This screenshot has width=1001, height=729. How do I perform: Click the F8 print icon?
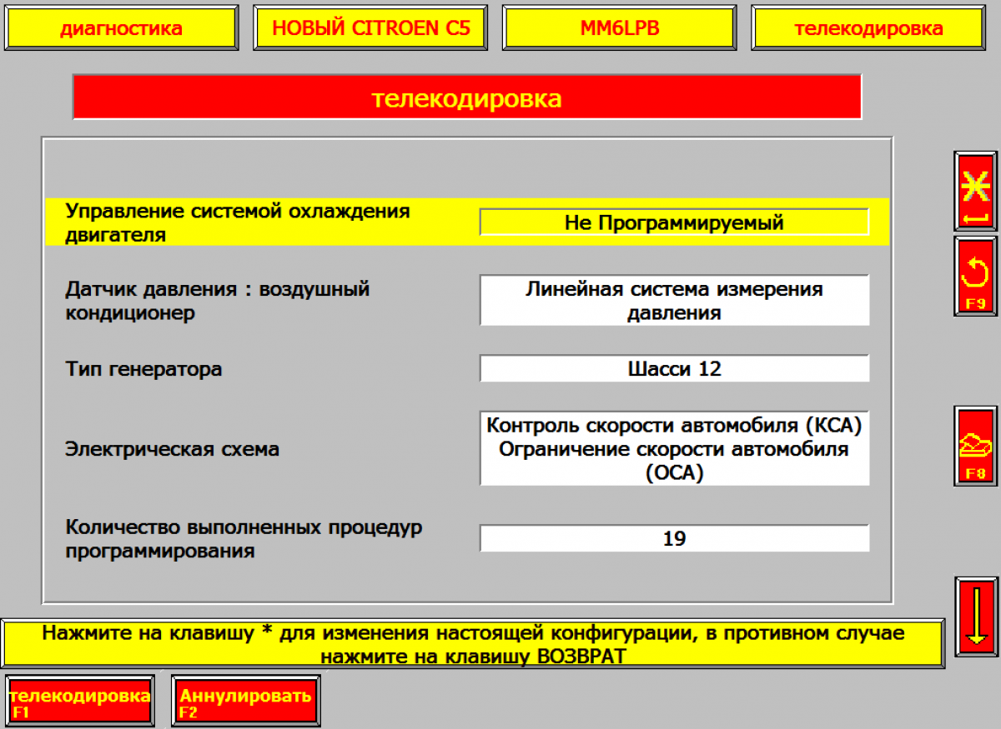(975, 447)
